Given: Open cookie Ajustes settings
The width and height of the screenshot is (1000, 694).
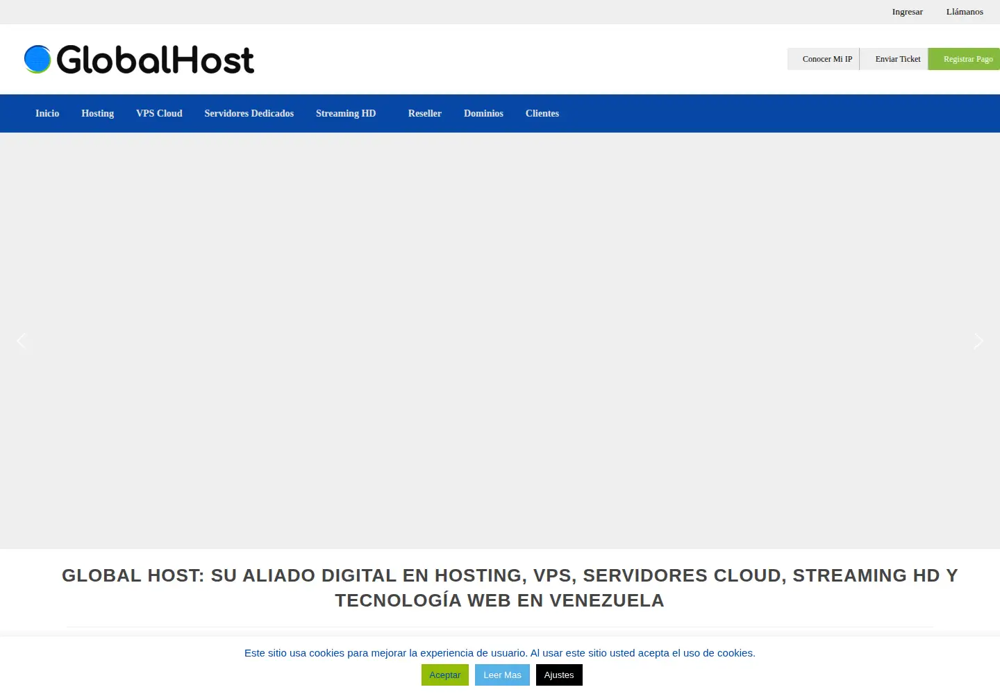Looking at the screenshot, I should (559, 675).
